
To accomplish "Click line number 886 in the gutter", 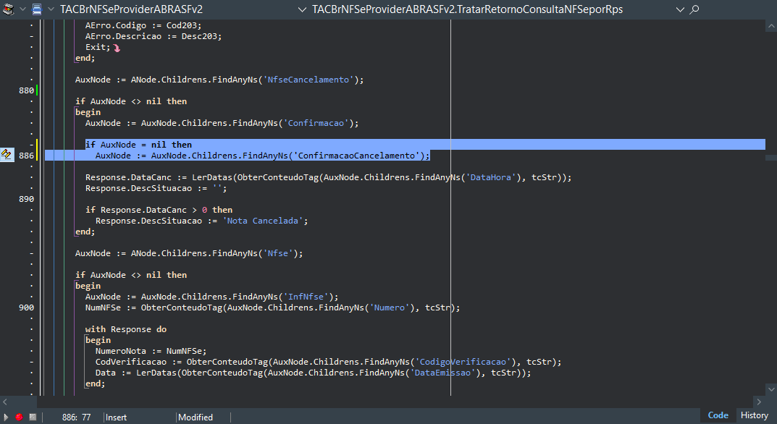I will (26, 156).
